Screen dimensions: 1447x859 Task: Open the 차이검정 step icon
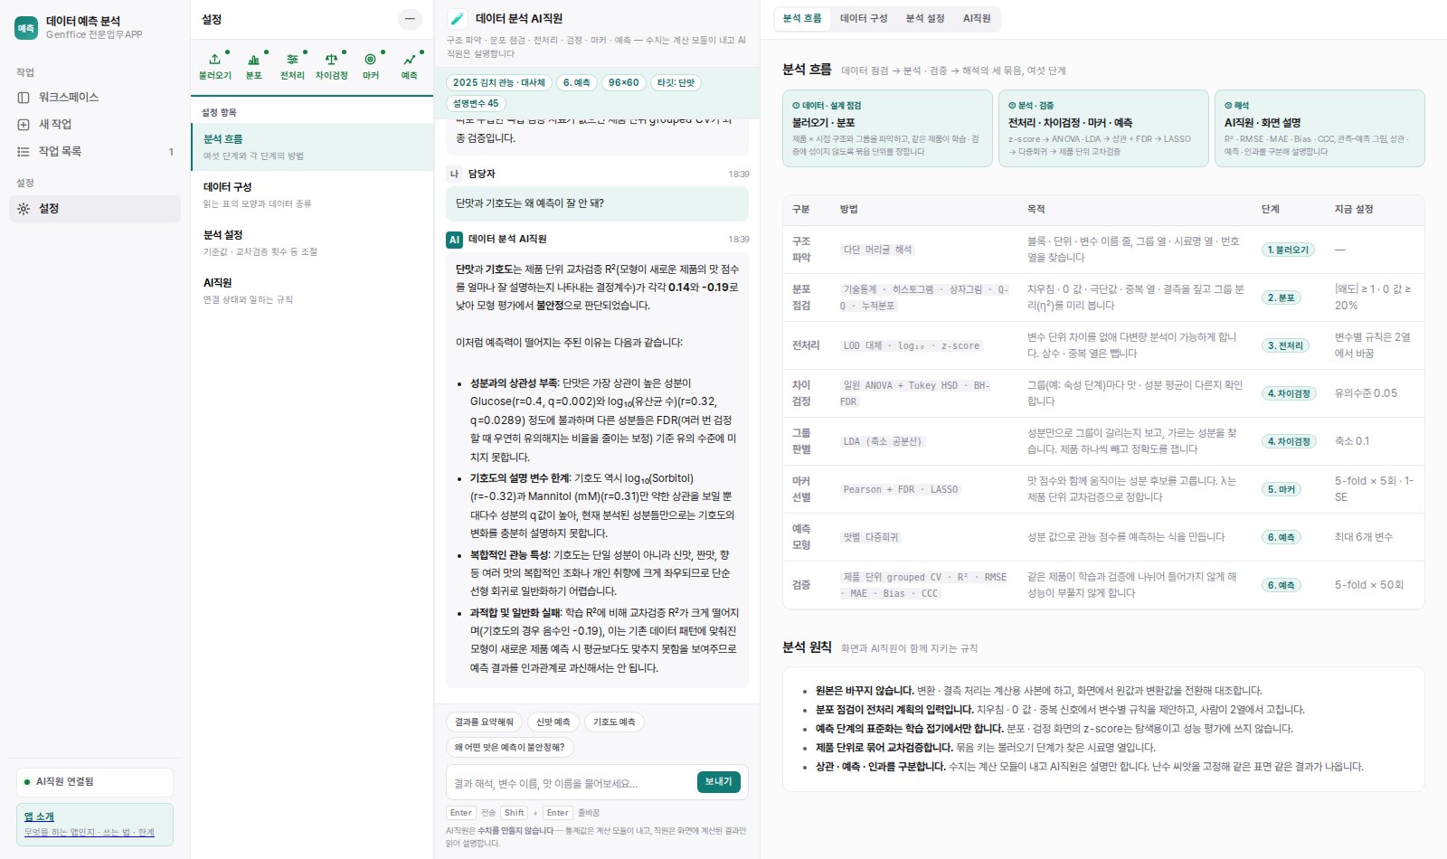[331, 67]
